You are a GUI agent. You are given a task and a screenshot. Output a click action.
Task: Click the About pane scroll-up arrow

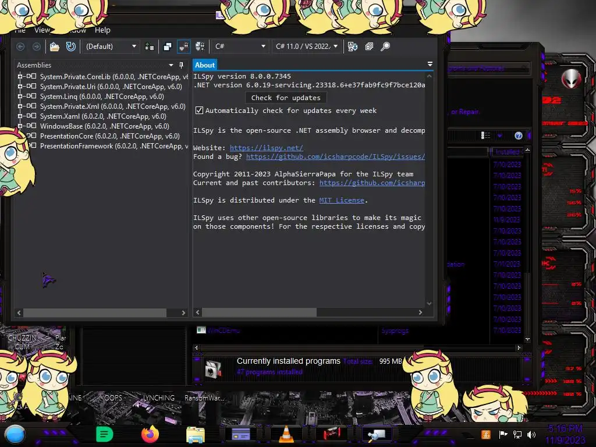click(429, 76)
